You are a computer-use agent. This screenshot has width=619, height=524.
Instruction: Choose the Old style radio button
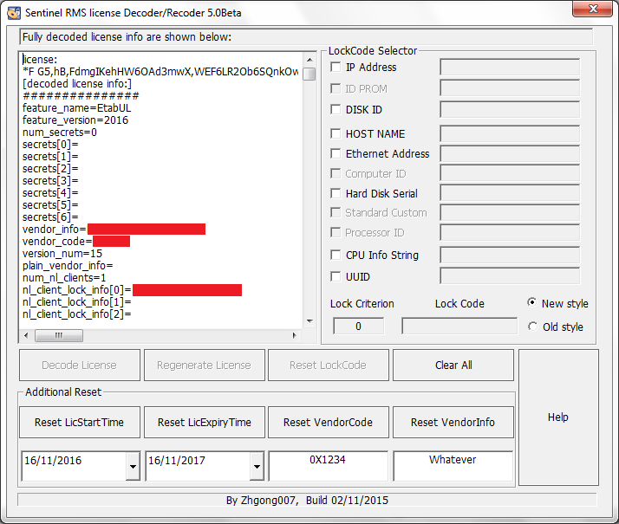[x=532, y=327]
